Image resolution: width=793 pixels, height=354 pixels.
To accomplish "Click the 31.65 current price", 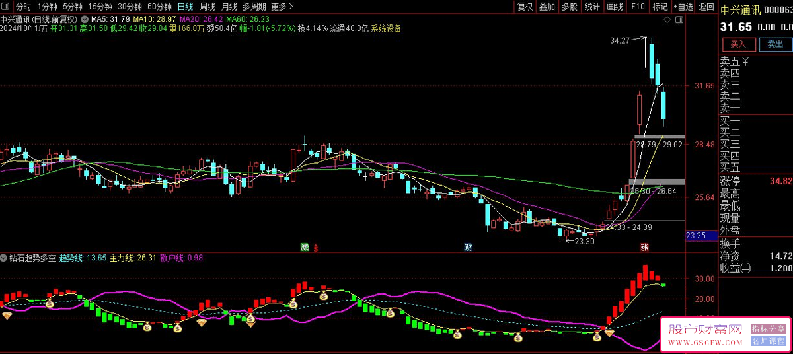I will pyautogui.click(x=736, y=27).
